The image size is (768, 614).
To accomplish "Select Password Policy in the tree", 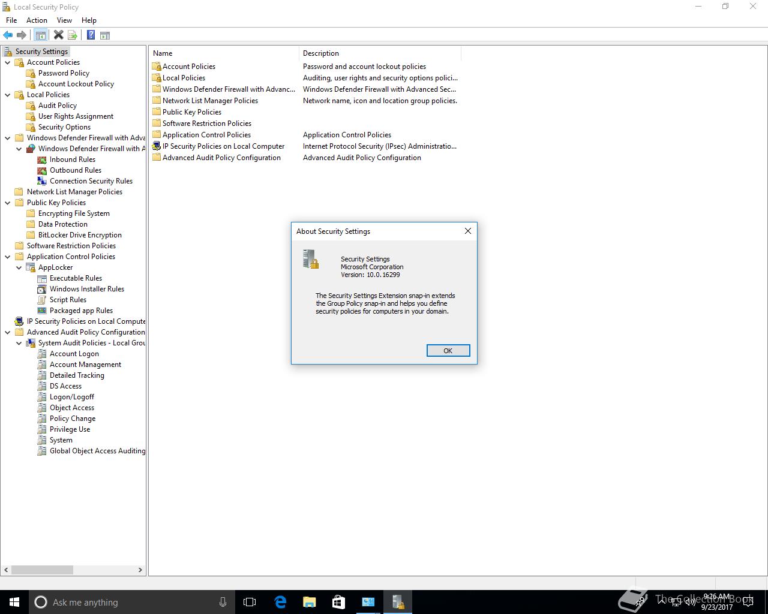I will (64, 73).
